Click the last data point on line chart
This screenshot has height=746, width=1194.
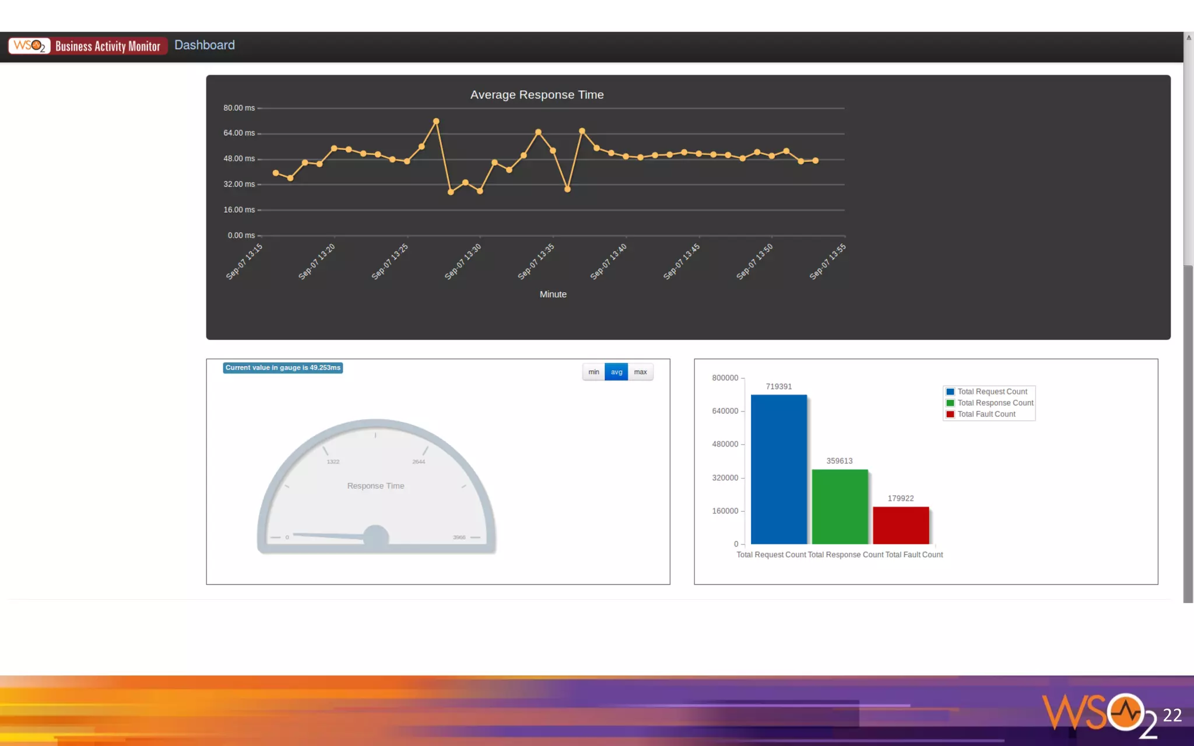click(x=816, y=160)
